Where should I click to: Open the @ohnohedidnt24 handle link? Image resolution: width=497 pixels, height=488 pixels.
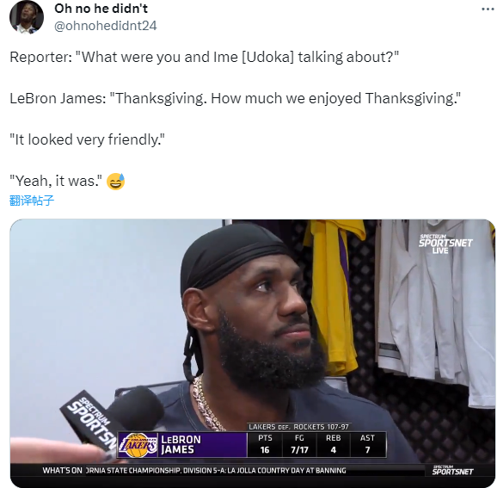click(x=105, y=26)
